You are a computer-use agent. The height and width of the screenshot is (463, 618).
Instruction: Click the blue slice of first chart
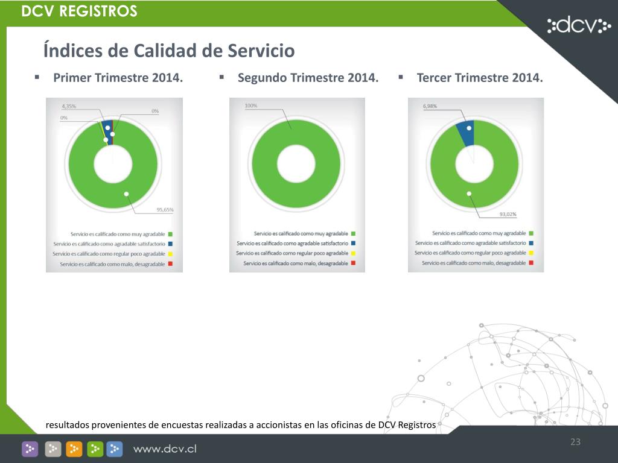(107, 132)
